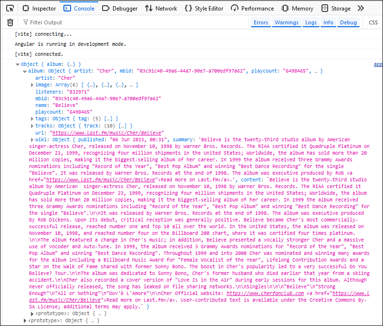
Task: Expand the tracks Object node
Action: click(32, 126)
